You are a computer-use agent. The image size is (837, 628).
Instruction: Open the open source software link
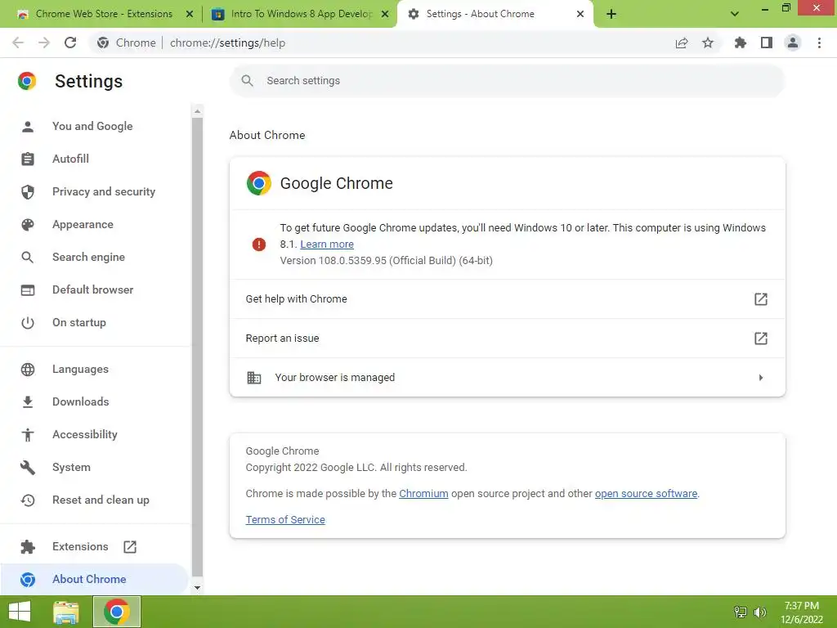[646, 493]
